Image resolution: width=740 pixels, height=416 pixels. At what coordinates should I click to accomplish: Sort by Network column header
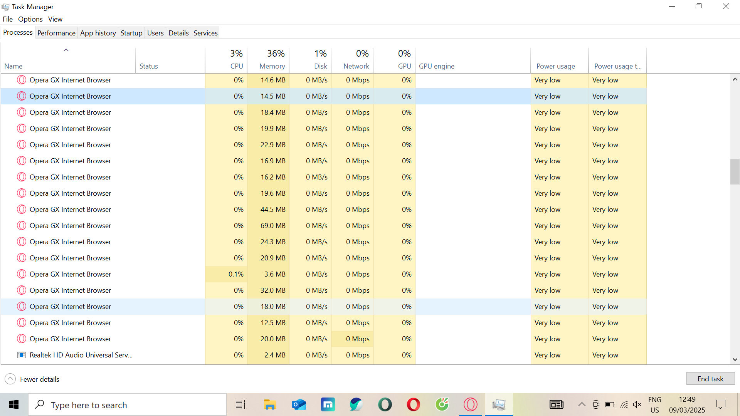click(x=352, y=60)
